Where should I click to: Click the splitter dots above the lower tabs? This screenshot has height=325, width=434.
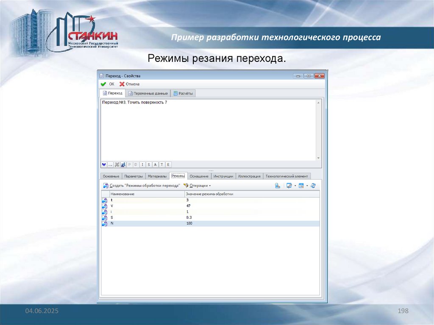(x=211, y=170)
